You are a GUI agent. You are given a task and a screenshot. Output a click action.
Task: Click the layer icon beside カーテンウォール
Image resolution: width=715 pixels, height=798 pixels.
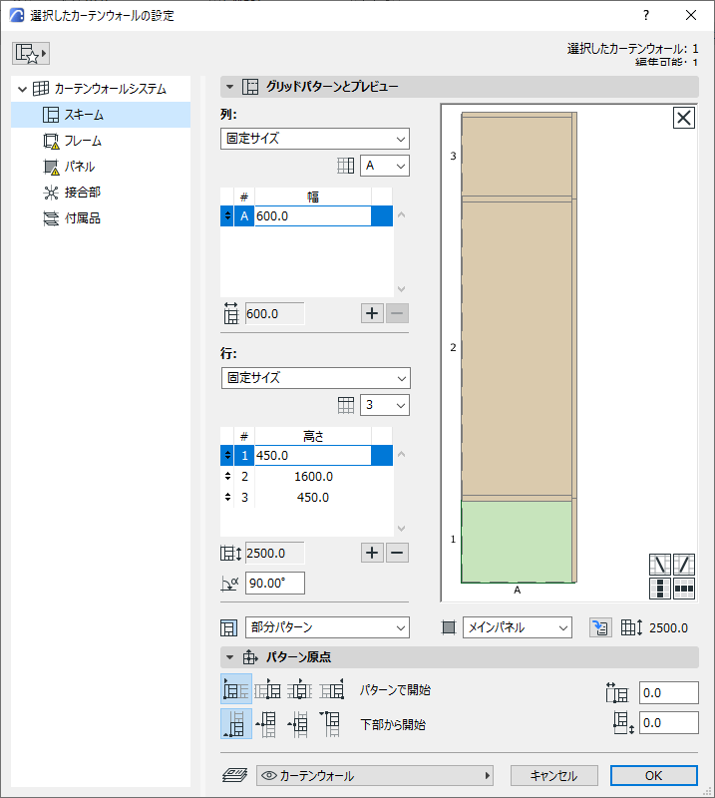click(235, 776)
